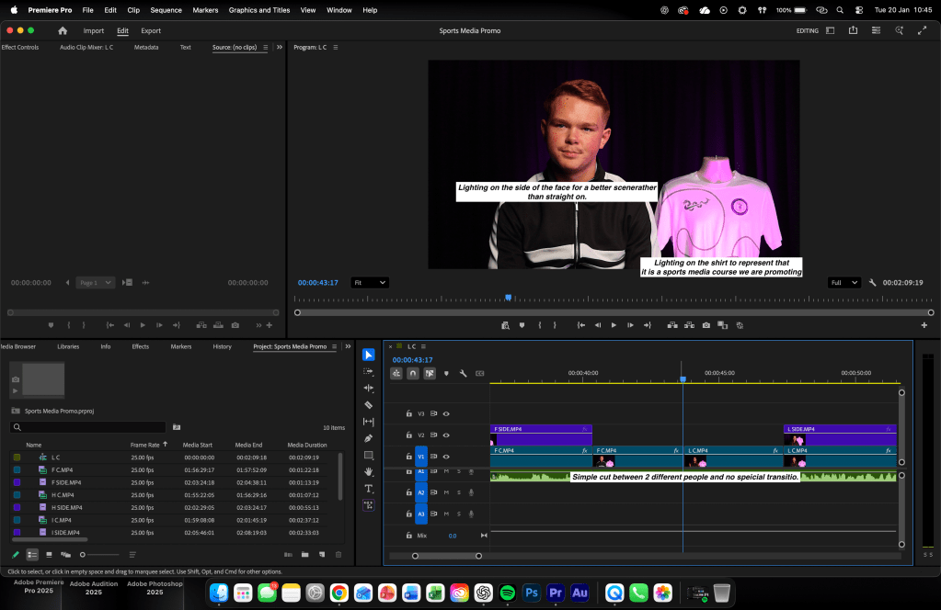
Task: Open timeline display settings wrench
Action: tap(463, 374)
